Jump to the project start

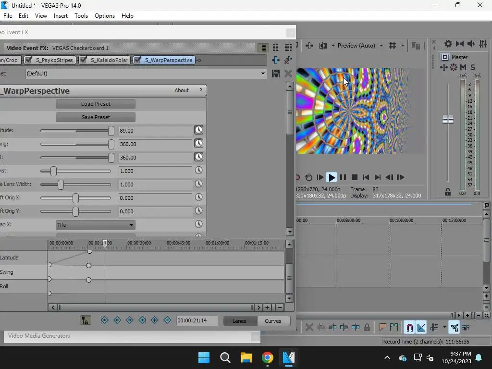click(x=366, y=178)
